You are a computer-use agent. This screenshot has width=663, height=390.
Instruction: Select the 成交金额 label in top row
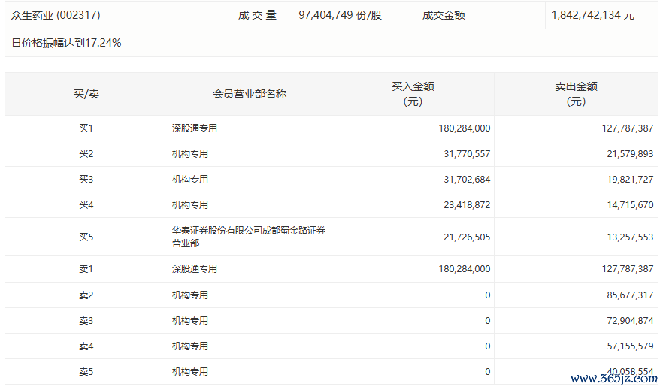(x=444, y=15)
